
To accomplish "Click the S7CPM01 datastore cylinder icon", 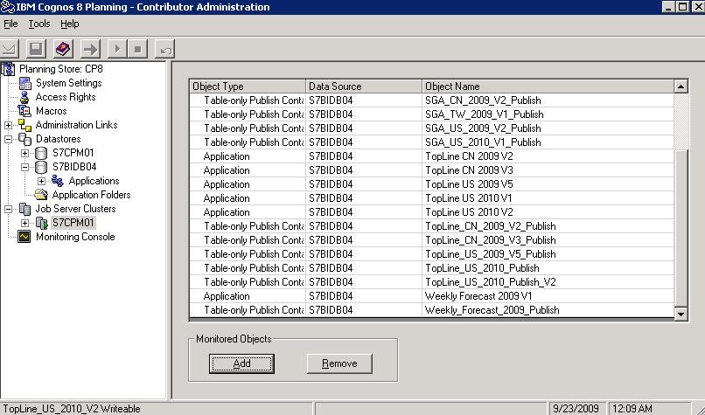I will click(41, 153).
